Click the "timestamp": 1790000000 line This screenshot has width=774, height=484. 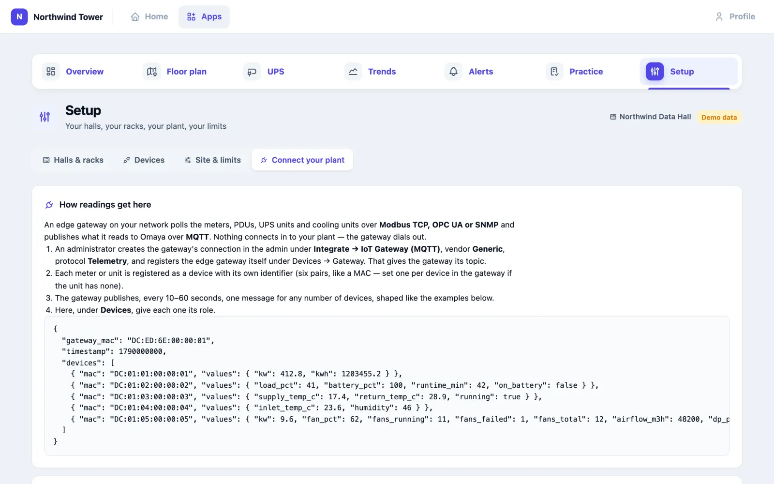pyautogui.click(x=114, y=351)
